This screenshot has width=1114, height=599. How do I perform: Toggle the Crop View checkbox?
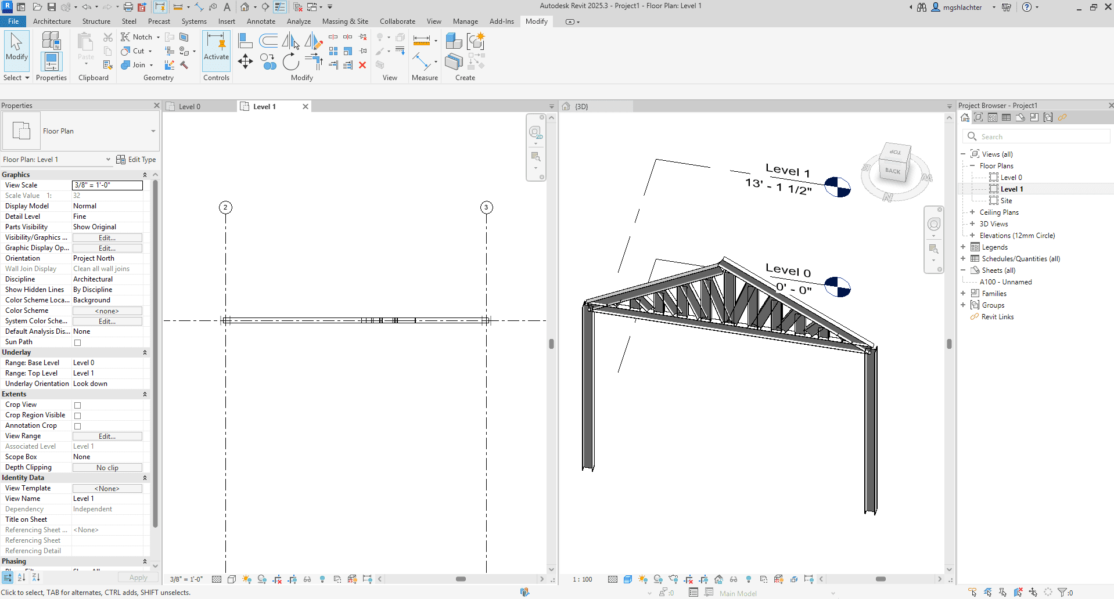[78, 405]
